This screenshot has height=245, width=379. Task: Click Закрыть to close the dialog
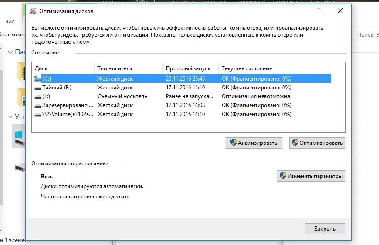point(325,229)
